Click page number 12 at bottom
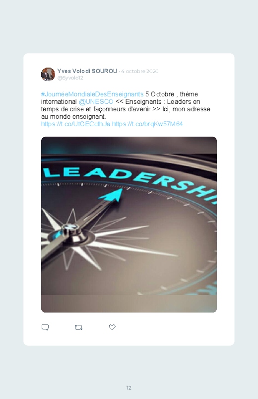Screen dimensions: 258x399 click(129, 388)
